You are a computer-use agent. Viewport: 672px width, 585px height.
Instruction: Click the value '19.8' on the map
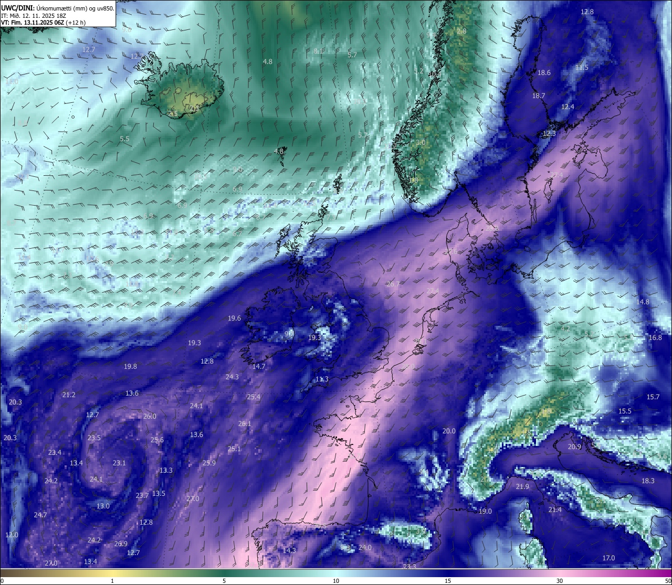point(130,367)
